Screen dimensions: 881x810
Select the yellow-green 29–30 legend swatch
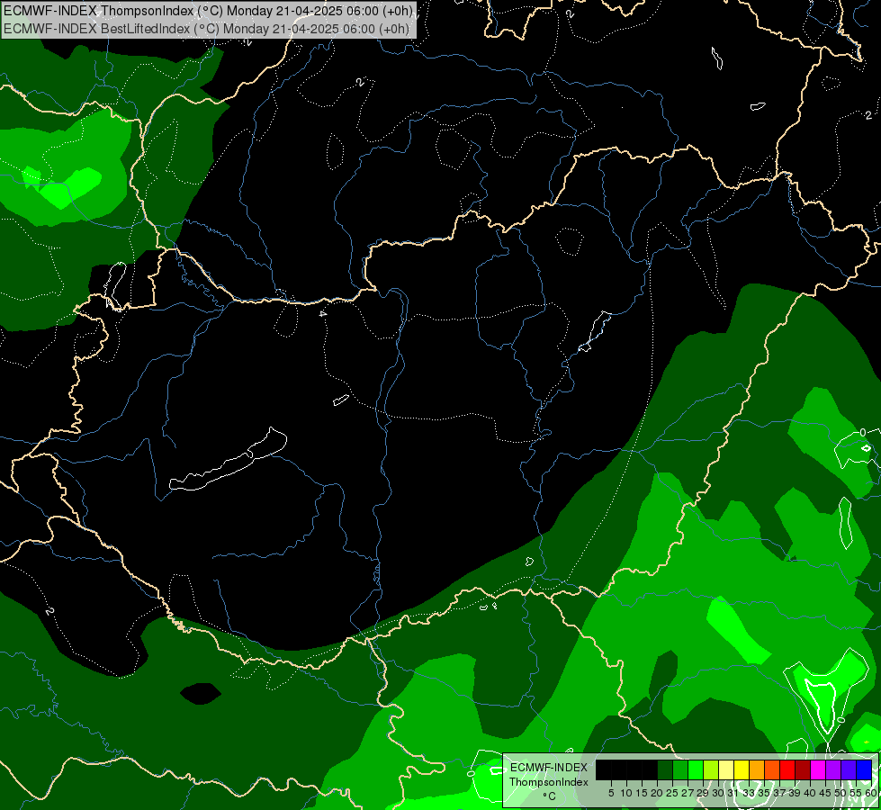[x=711, y=769]
